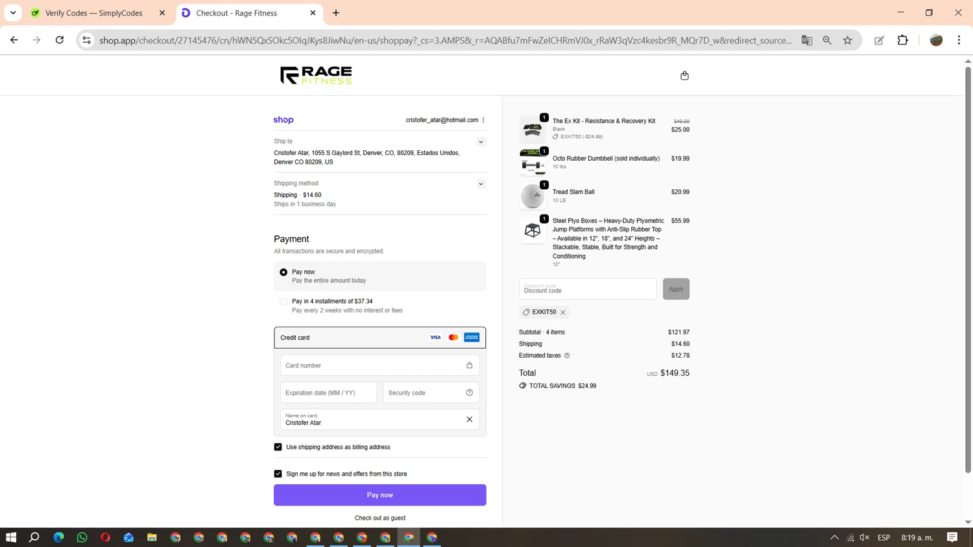Viewport: 973px width, 547px height.
Task: Open File Explorer from the taskbar
Action: point(152,537)
